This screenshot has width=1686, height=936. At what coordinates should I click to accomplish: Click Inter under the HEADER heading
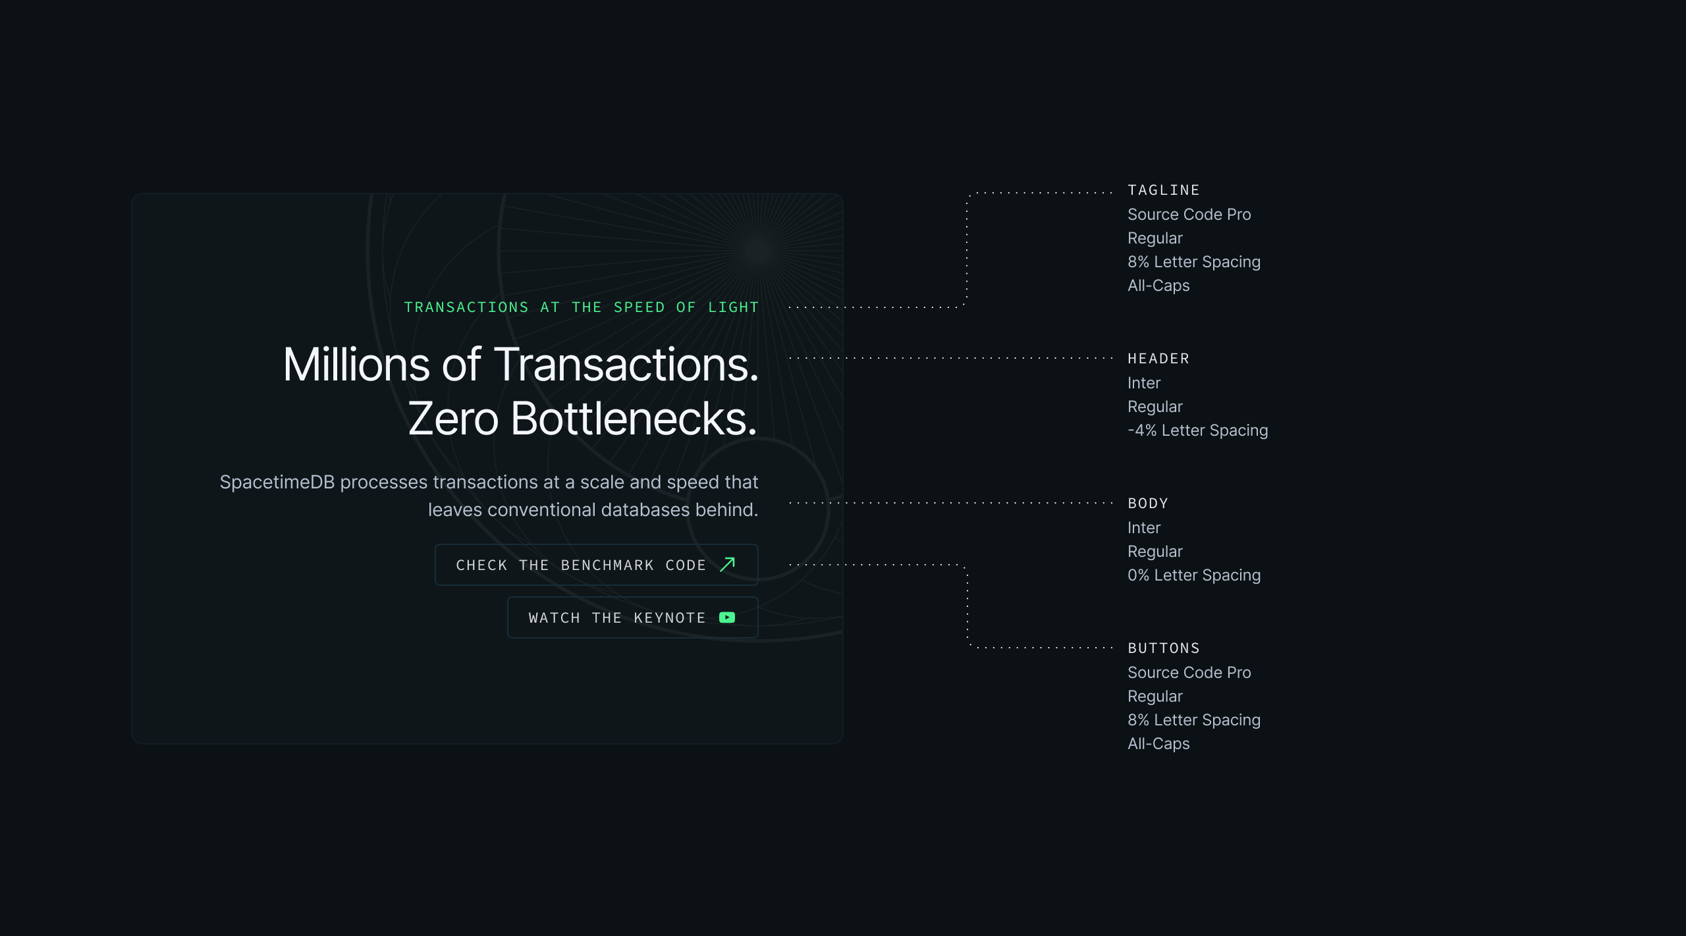pos(1143,383)
